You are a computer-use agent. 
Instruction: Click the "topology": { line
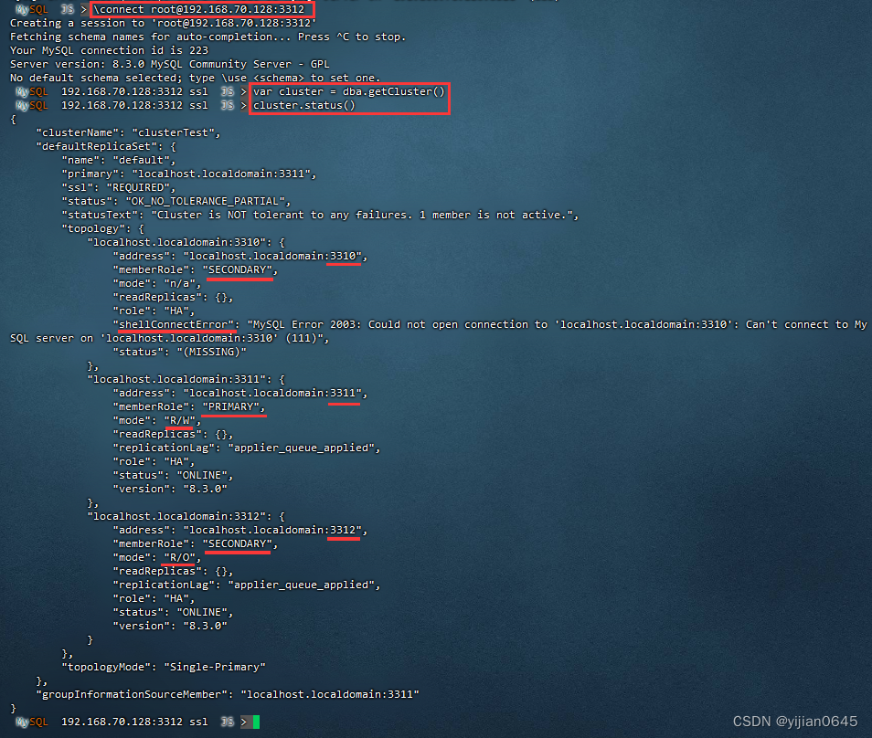tap(103, 229)
